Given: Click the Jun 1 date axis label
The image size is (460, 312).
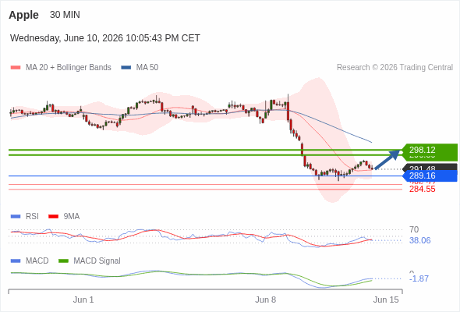Looking at the screenshot, I should pyautogui.click(x=83, y=300).
